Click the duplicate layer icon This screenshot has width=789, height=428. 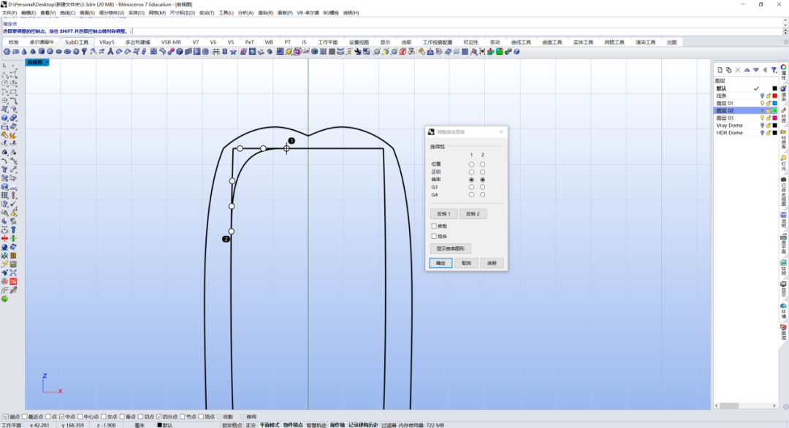tap(728, 70)
